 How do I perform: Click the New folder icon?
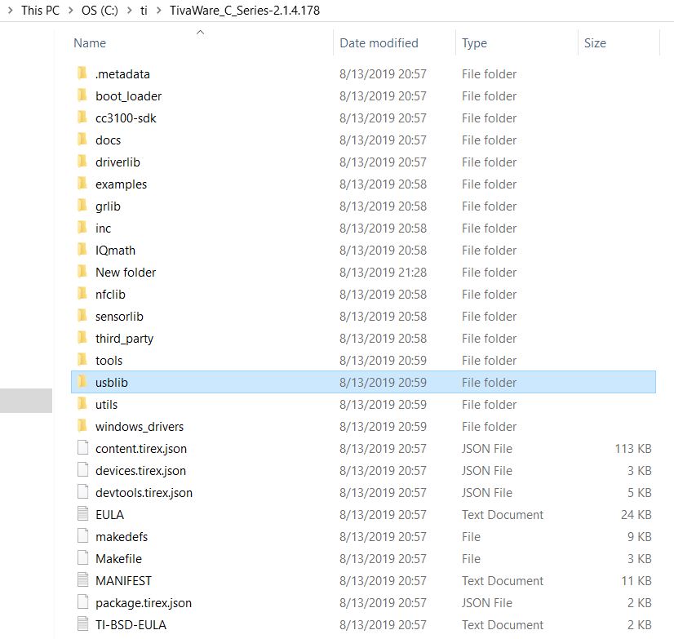point(82,271)
